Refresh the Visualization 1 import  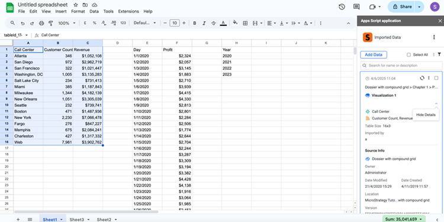(422, 78)
